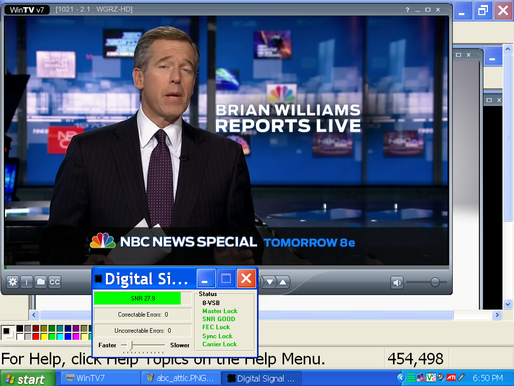514x386 pixels.
Task: Click the 'Carrier Lock' status text
Action: click(x=220, y=344)
